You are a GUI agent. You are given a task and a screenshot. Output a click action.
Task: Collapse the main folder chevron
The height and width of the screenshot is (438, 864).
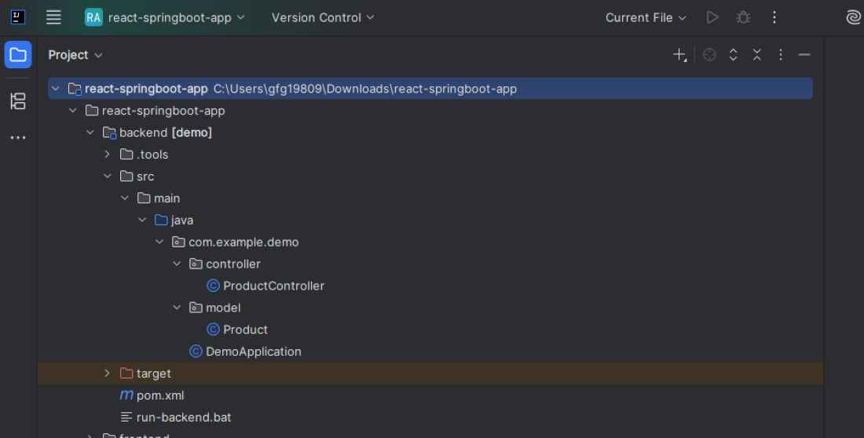(125, 199)
